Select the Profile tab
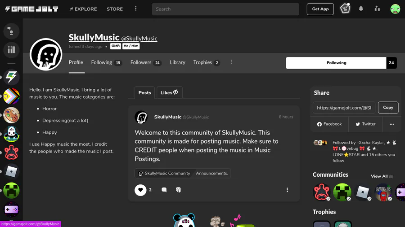 coord(76,62)
